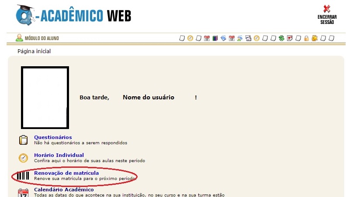Click the Q-Acadêmico Web logo
Image resolution: width=346 pixels, height=197 pixels.
coord(73,15)
